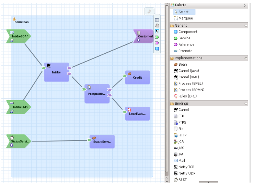This screenshot has width=254, height=187.
Task: Pick the Service palette item
Action: click(x=182, y=38)
